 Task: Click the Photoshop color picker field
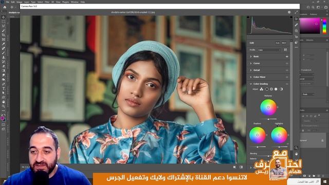point(310,26)
